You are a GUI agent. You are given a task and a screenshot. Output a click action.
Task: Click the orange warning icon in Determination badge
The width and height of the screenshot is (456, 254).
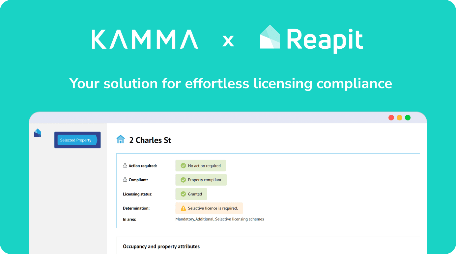pos(183,208)
